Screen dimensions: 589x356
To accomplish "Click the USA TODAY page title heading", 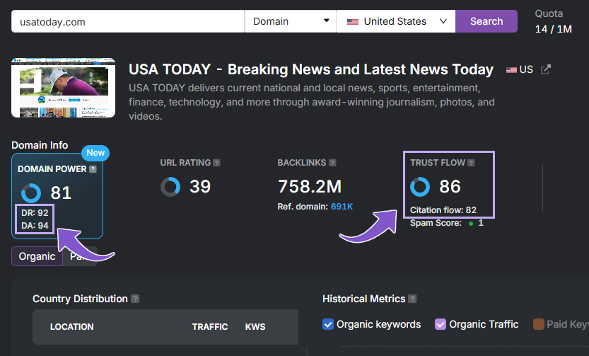I will pos(311,69).
